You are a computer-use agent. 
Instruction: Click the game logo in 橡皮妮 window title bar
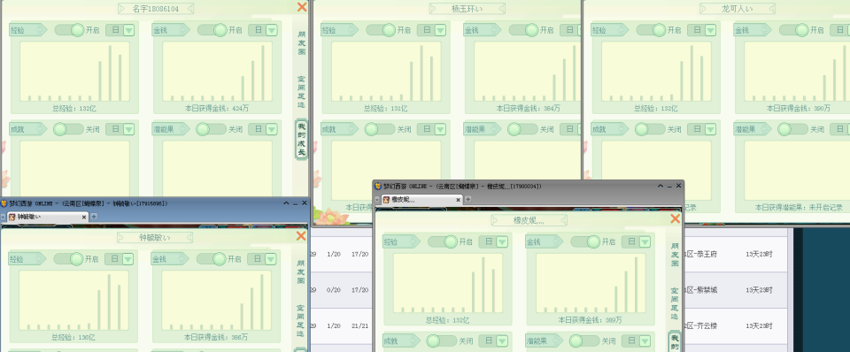(x=378, y=186)
